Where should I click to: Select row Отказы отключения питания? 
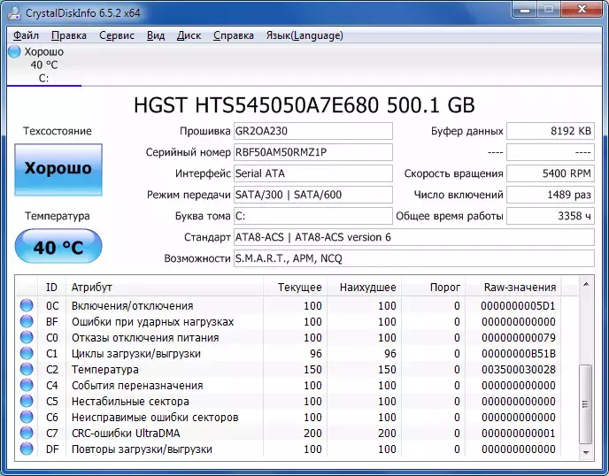coord(297,337)
